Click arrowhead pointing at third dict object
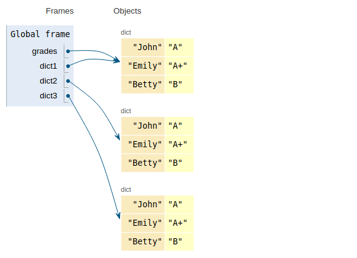This screenshot has width=357, height=258. pyautogui.click(x=118, y=215)
